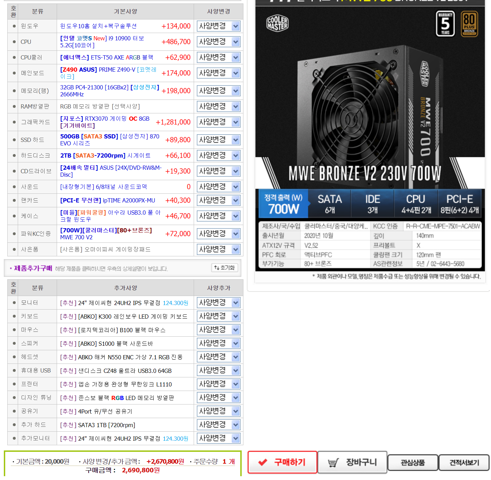The width and height of the screenshot is (491, 480).
Task: Open the dropdown for 프린터 add-on row
Action: (x=219, y=384)
